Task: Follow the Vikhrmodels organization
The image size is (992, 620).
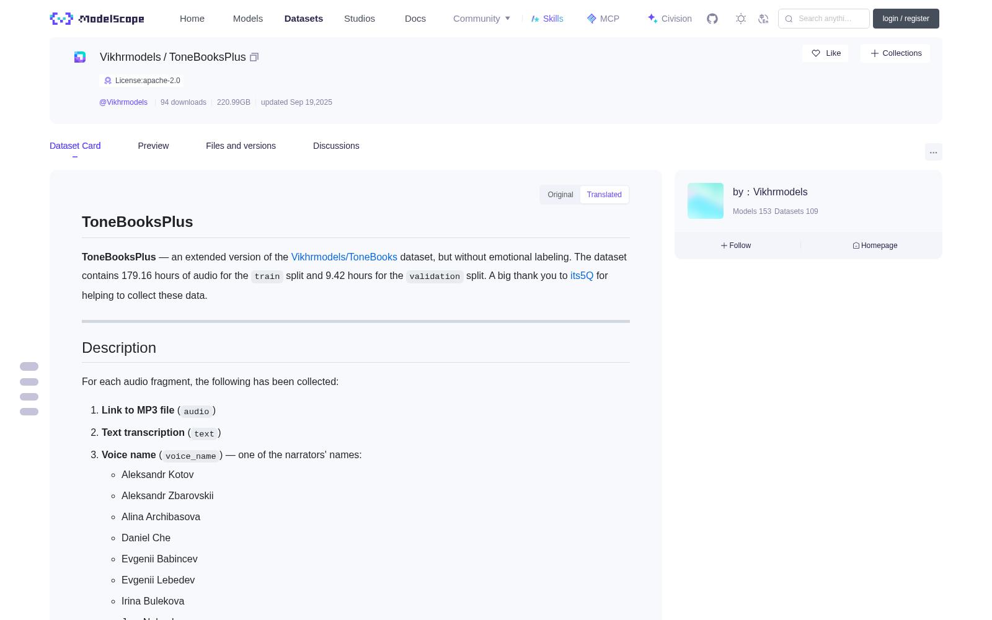Action: click(736, 246)
